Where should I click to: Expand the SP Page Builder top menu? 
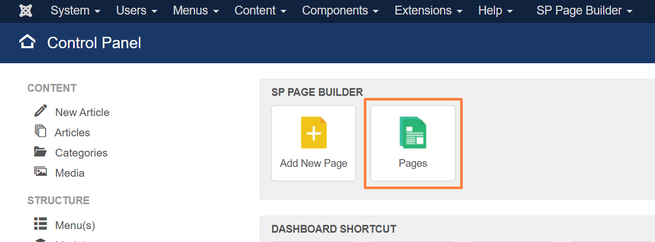coord(585,10)
